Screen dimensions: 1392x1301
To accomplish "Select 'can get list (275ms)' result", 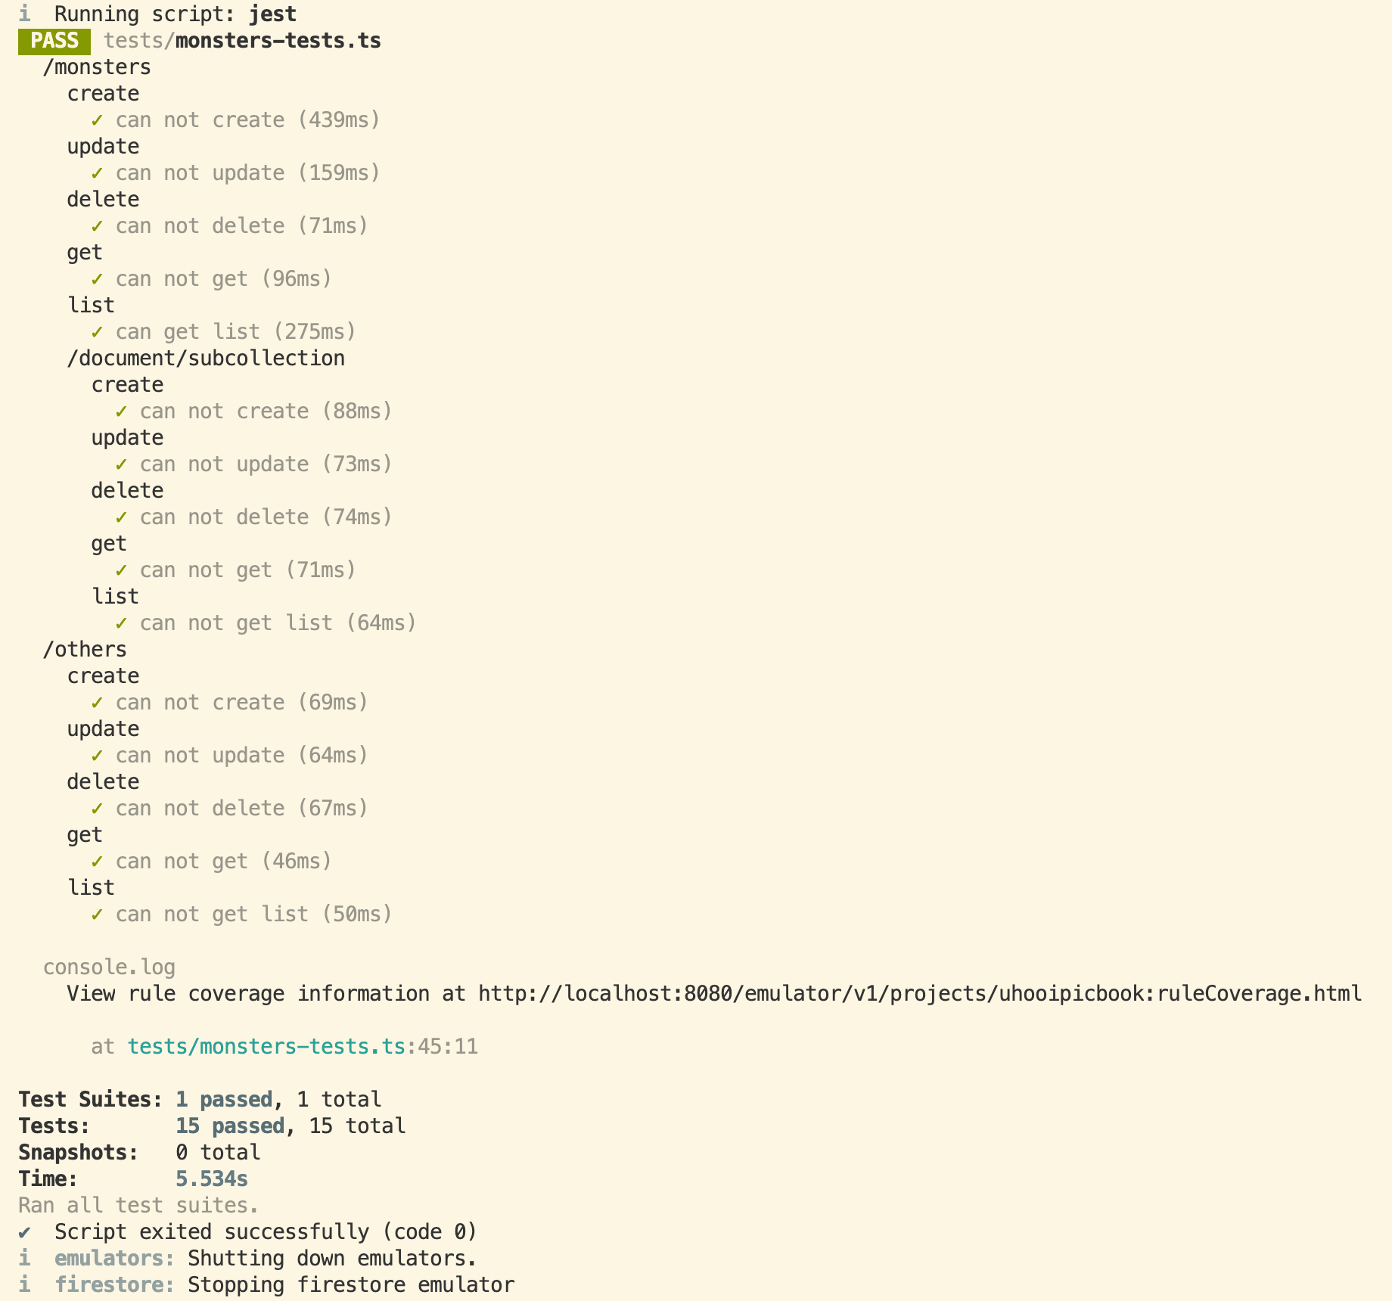I will (236, 332).
